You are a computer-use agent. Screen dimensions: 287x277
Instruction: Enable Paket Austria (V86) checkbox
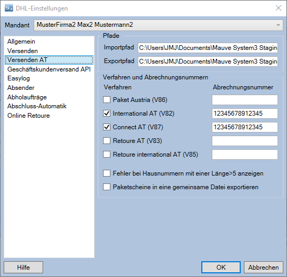[x=107, y=100]
